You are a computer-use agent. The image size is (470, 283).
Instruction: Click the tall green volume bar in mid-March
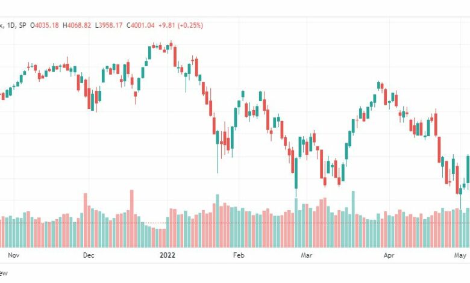pos(353,219)
